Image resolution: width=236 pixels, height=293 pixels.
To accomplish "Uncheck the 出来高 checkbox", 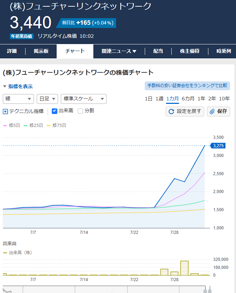I will [55, 111].
